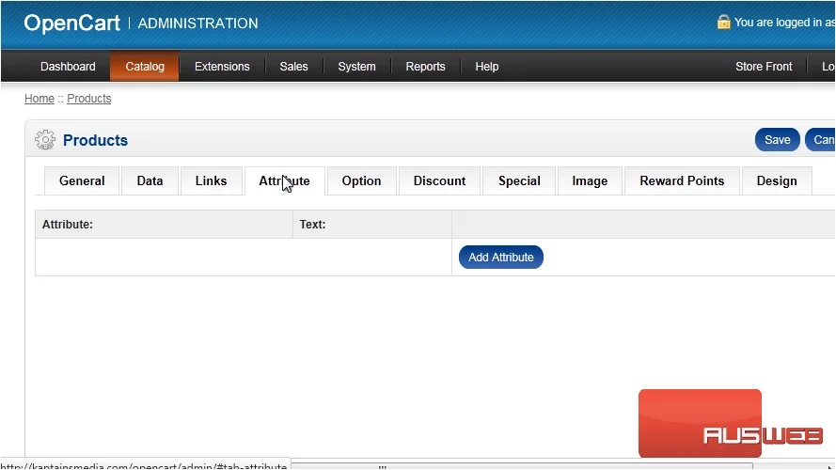
Task: Switch to the Option tab
Action: tap(361, 181)
